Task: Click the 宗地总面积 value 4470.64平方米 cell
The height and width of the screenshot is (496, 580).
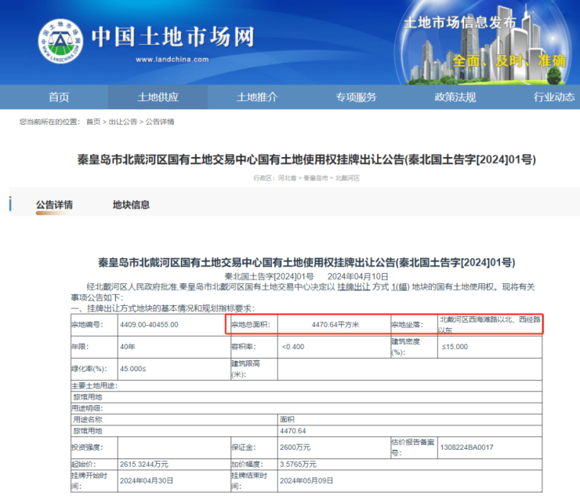Action: coord(335,324)
